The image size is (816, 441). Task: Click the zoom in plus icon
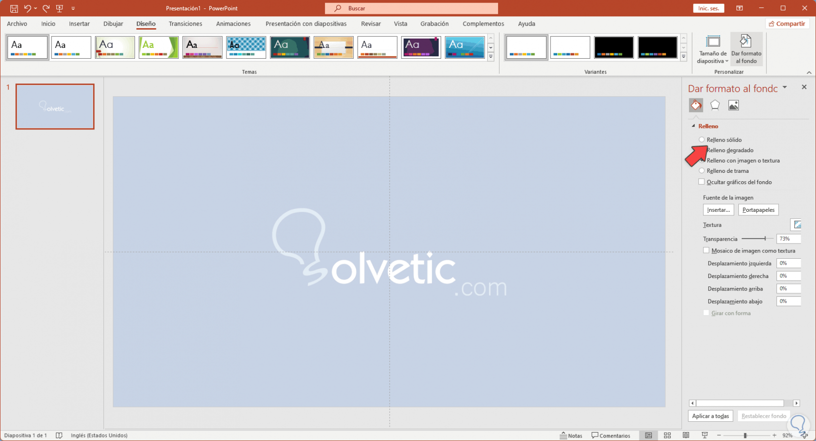pyautogui.click(x=774, y=435)
